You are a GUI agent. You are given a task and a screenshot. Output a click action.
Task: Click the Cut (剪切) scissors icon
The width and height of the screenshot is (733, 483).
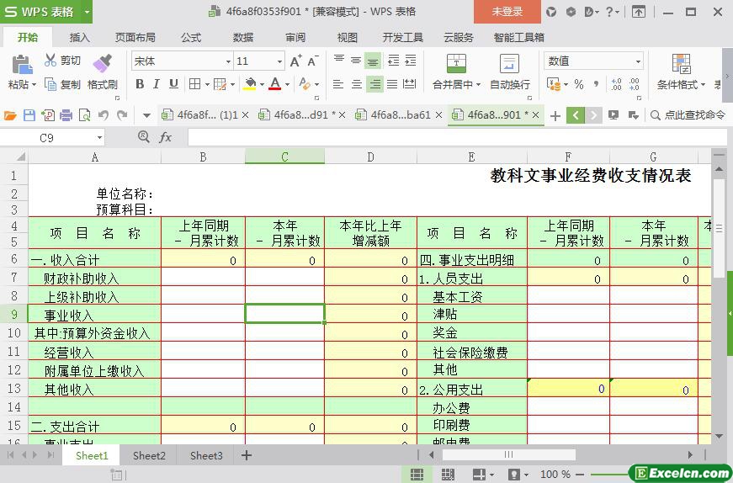[50, 61]
